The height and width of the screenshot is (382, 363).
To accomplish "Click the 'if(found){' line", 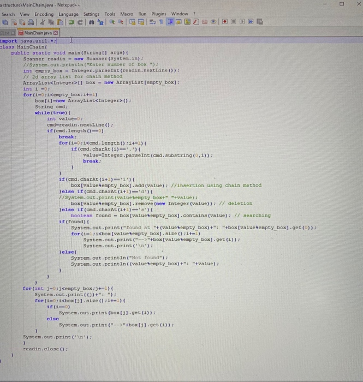I will 74,222.
